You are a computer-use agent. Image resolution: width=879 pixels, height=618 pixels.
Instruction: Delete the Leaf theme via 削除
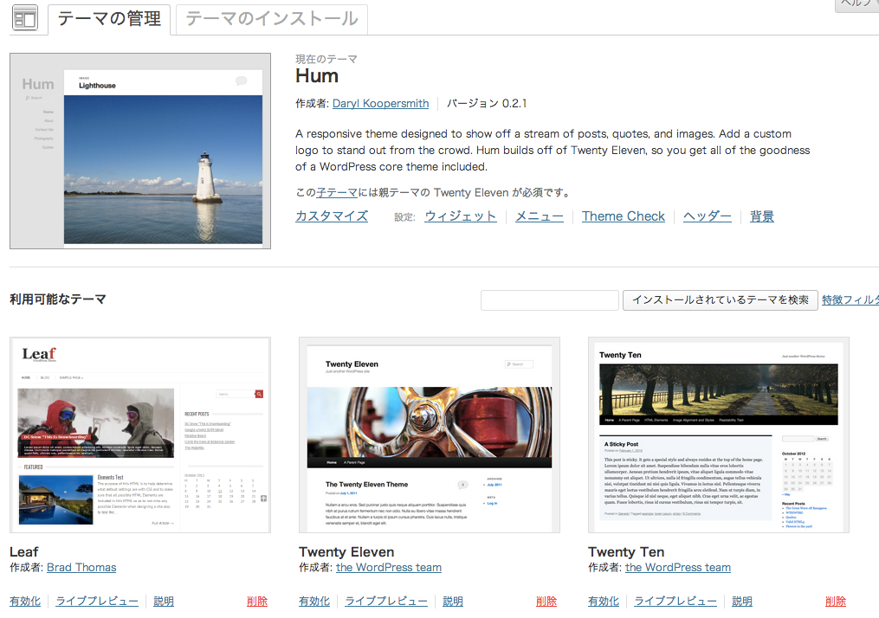[x=257, y=602]
